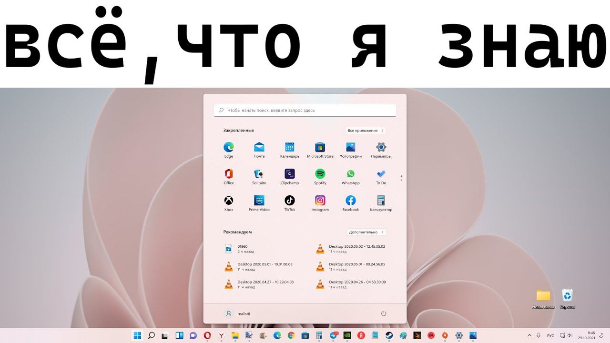Open volume and network quick settings
The width and height of the screenshot is (610, 343).
[x=566, y=335]
